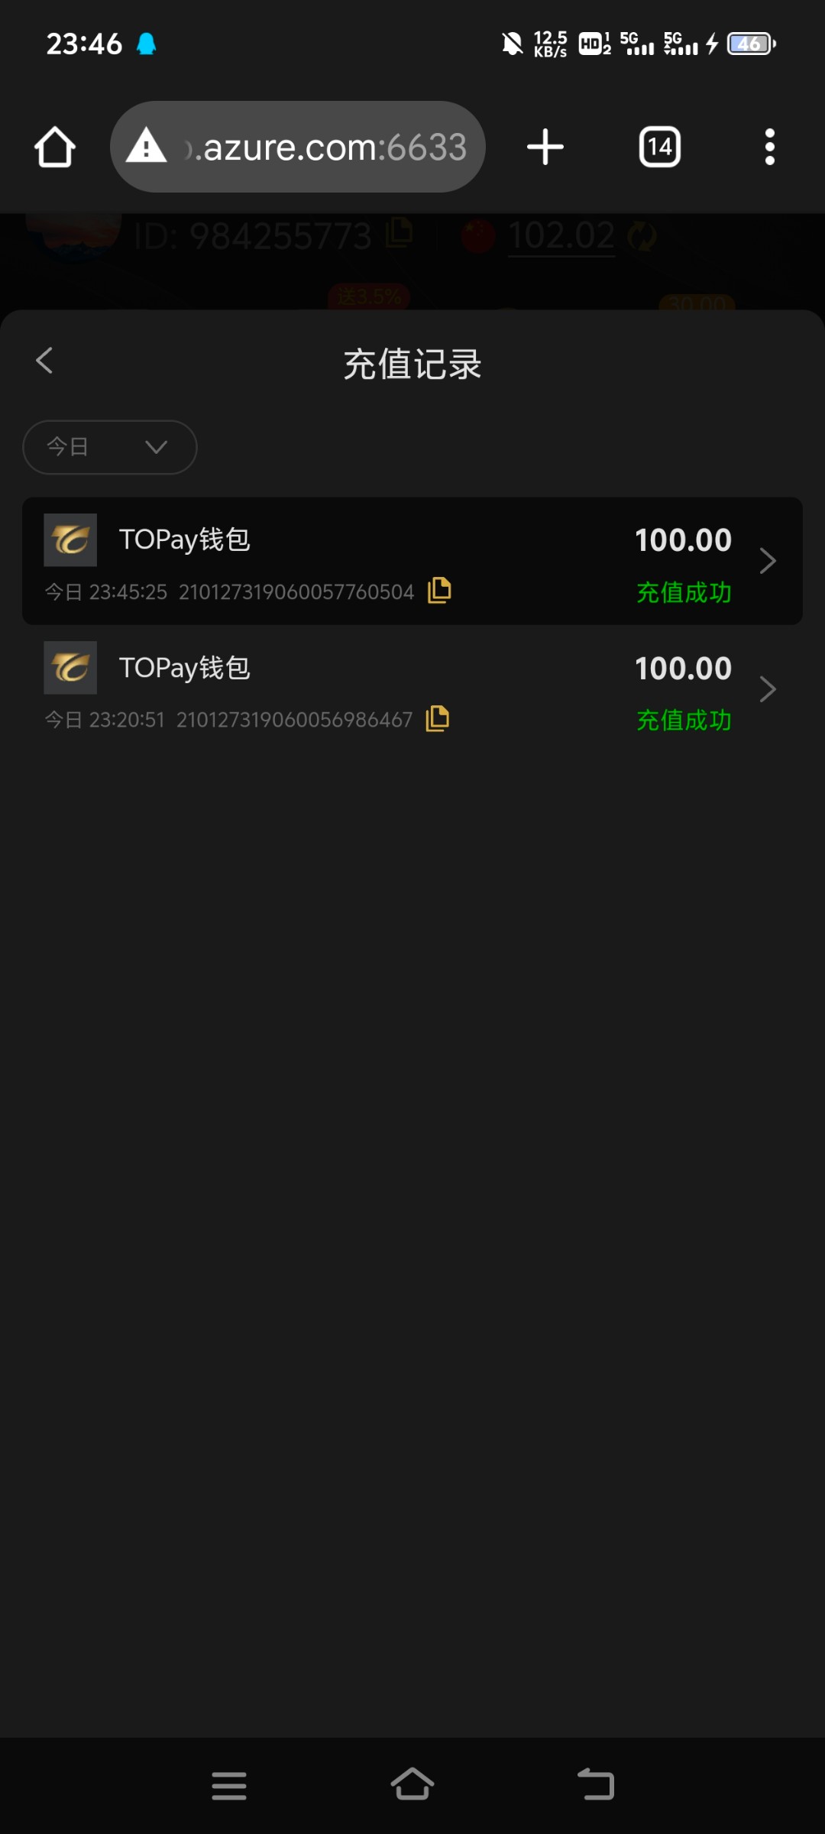Viewport: 825px width, 1834px height.
Task: Tap the 100.00 amount in second record
Action: click(x=683, y=669)
